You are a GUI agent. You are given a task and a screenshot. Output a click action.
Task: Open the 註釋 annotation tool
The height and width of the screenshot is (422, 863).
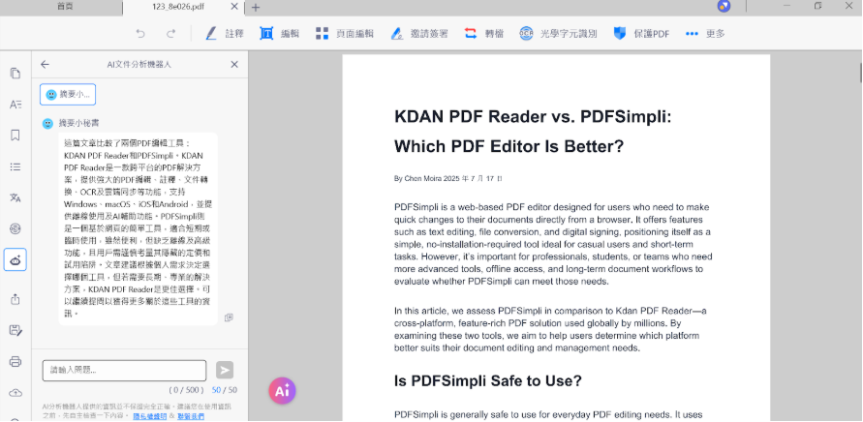225,34
